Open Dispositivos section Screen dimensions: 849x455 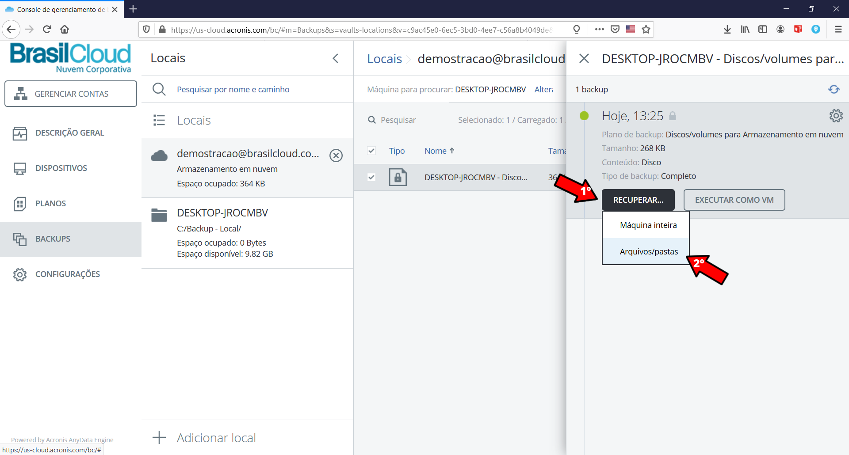pos(71,168)
